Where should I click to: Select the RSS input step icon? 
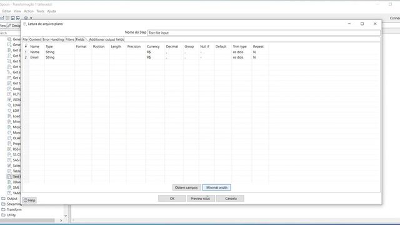9,149
